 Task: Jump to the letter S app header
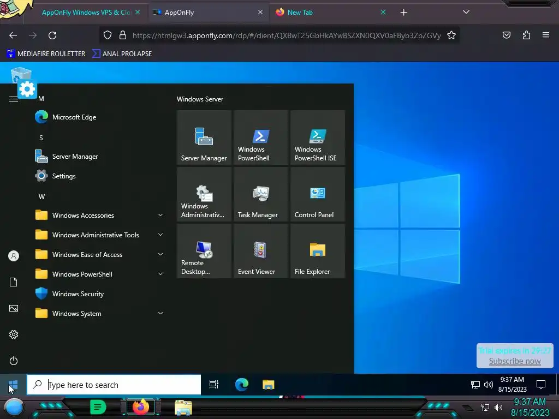click(41, 138)
